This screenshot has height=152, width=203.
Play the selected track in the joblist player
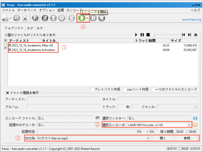[x=136, y=35]
